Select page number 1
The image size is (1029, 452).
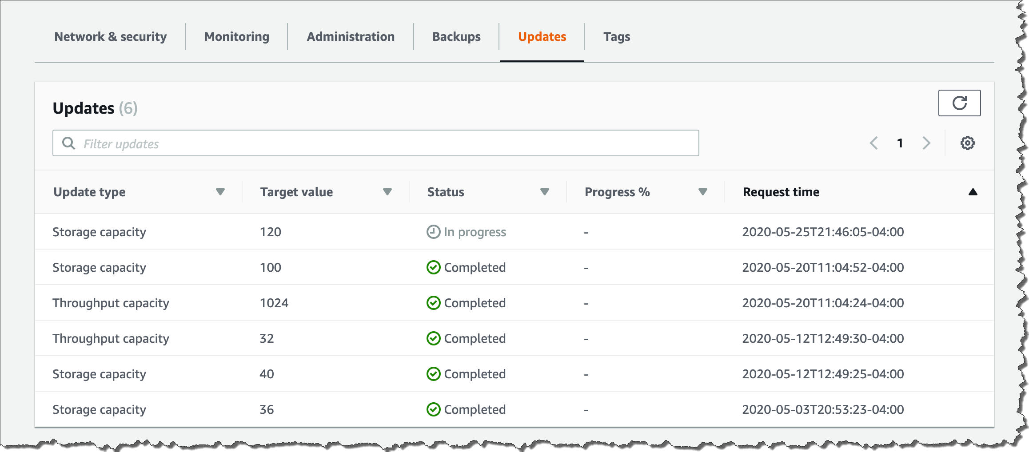tap(900, 143)
